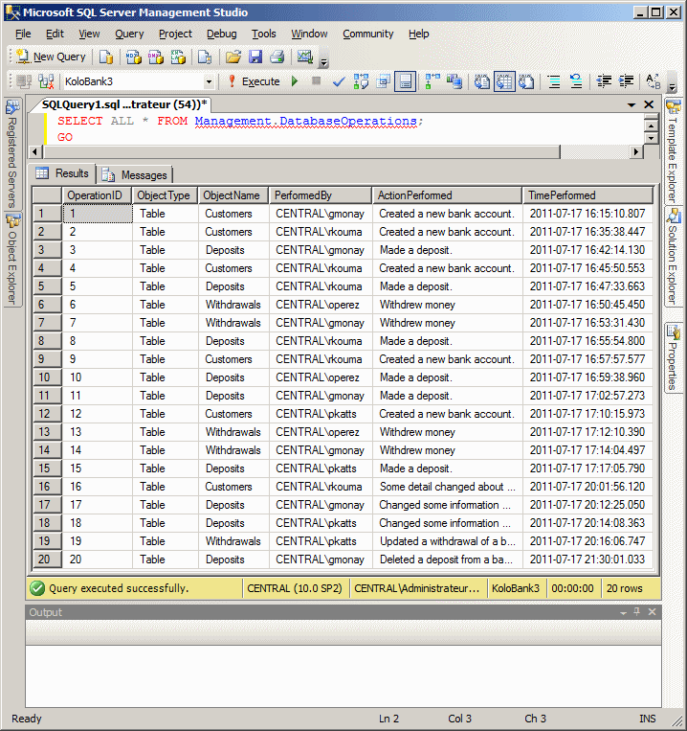Open Activity Monitor icon
Image resolution: width=687 pixels, height=731 pixels.
point(305,57)
